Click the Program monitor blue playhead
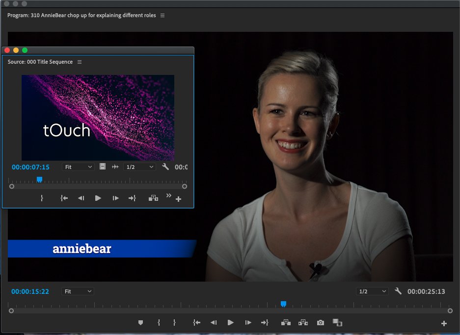This screenshot has height=335, width=460. coord(283,304)
